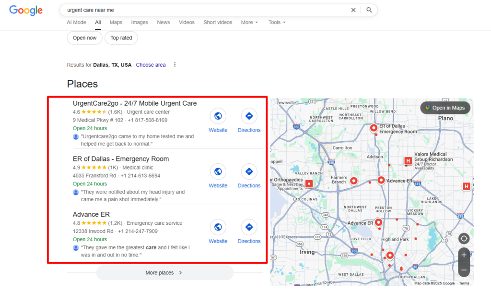Zoom in with the map plus control

point(464,255)
